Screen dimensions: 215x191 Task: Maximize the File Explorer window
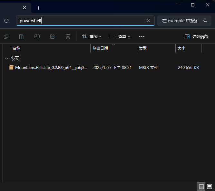tap(193, 5)
